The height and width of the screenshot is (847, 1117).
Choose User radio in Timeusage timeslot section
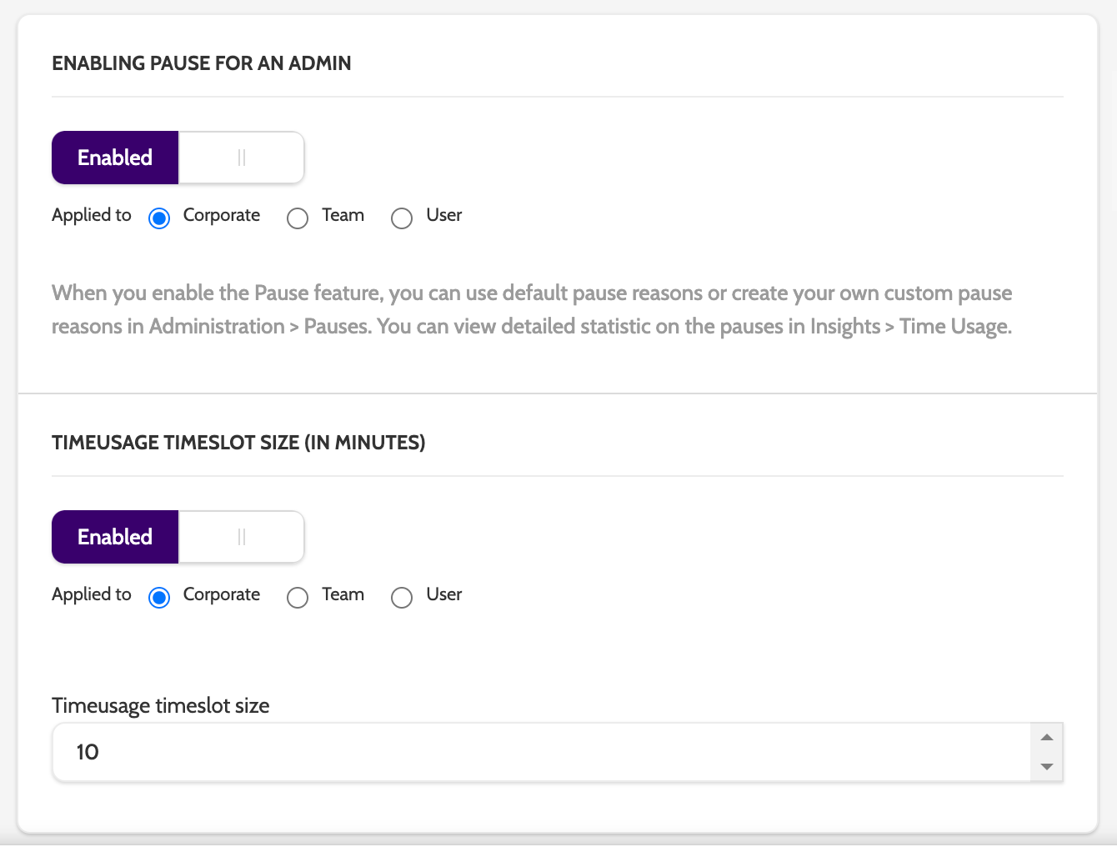(x=402, y=598)
